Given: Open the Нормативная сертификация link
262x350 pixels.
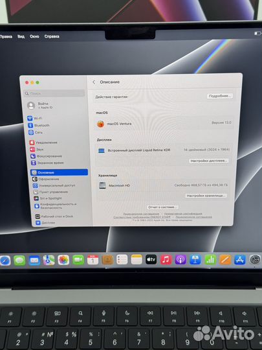Looking at the screenshot, I should 183,214.
